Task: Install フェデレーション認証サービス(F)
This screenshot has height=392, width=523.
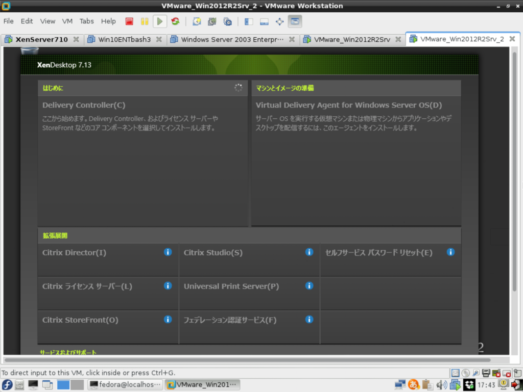Action: click(x=230, y=320)
